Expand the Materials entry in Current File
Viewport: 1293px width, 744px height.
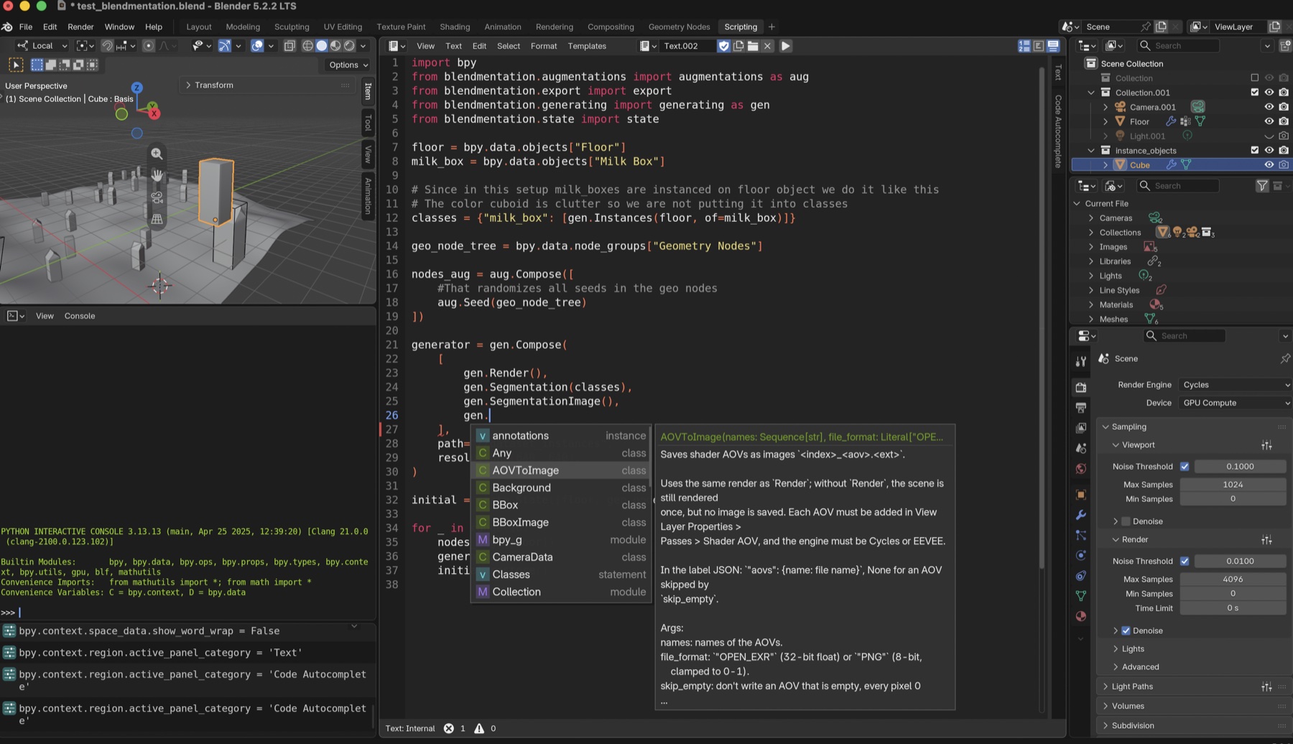1091,305
